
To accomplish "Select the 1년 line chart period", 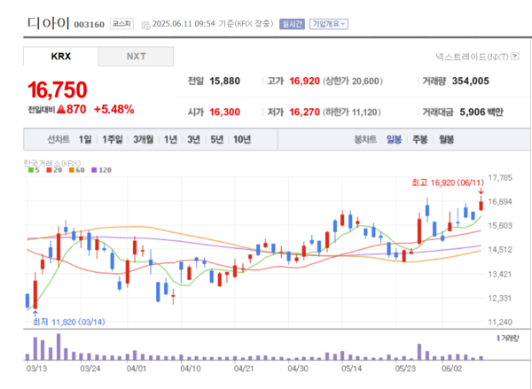I will [170, 139].
